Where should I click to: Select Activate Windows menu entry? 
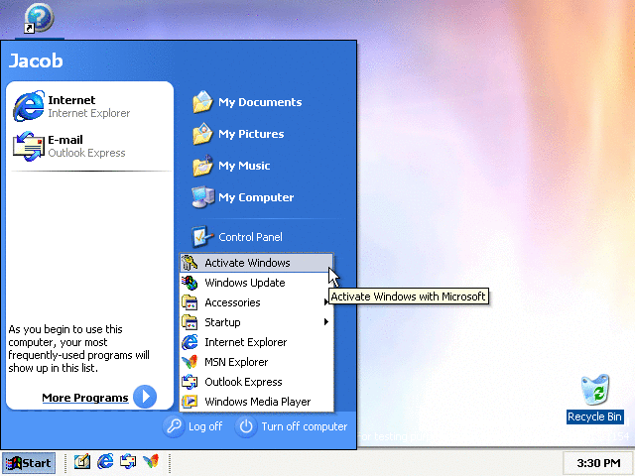(x=256, y=263)
